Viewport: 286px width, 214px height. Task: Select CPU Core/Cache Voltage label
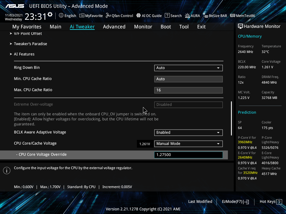(x=35, y=144)
